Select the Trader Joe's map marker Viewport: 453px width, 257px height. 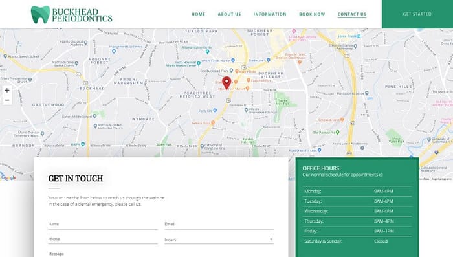click(x=268, y=60)
